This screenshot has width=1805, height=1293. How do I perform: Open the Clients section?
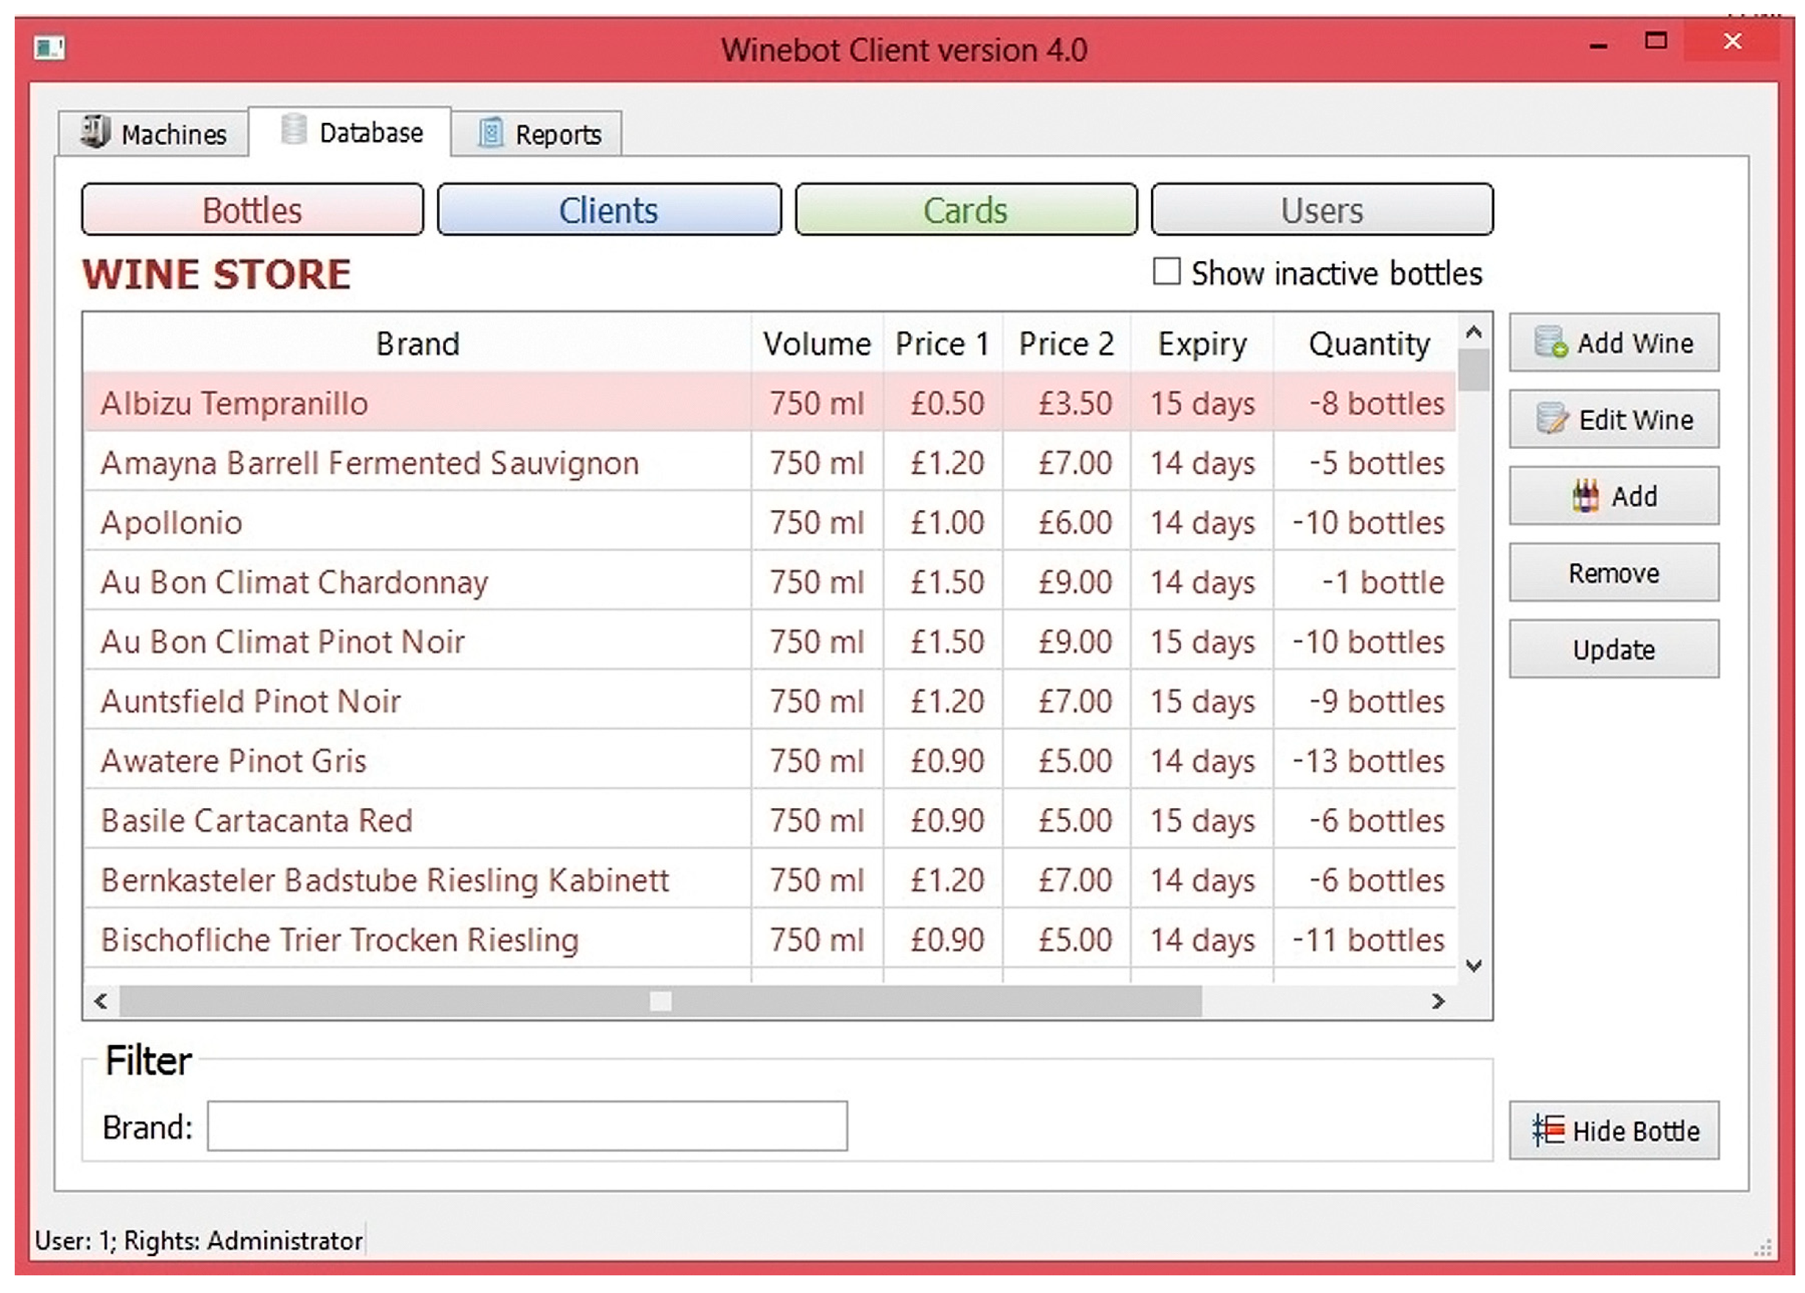[x=609, y=210]
